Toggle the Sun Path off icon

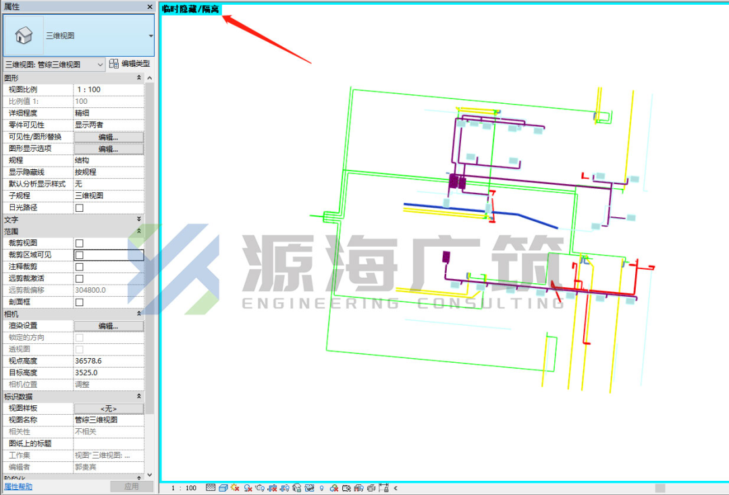click(x=236, y=488)
